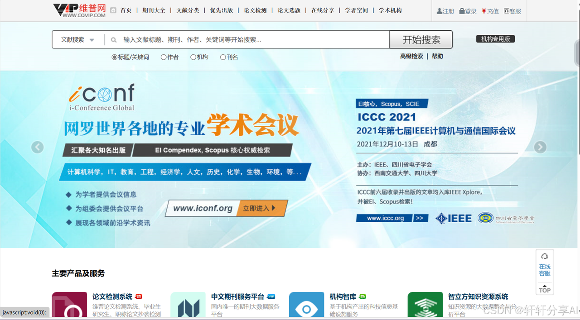Select the 机构 radio button
580x320 pixels.
(193, 57)
